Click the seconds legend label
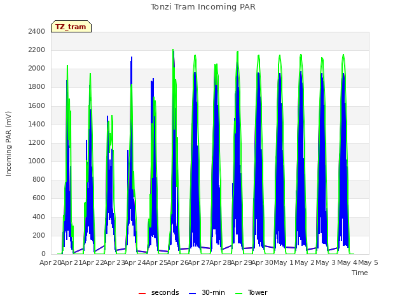 (165, 292)
